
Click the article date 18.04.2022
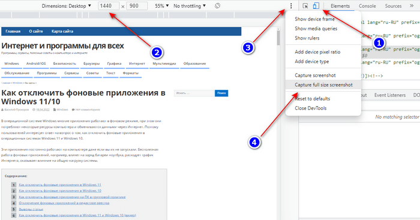tap(43, 110)
